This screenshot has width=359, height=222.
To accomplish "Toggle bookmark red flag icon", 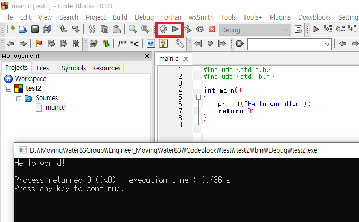I will (x=39, y=43).
